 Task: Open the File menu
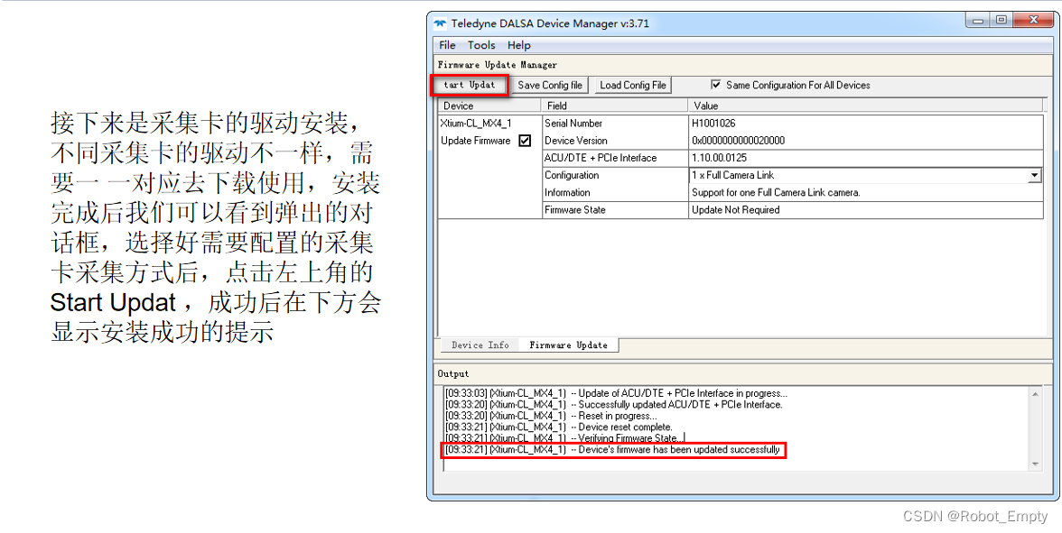(447, 45)
